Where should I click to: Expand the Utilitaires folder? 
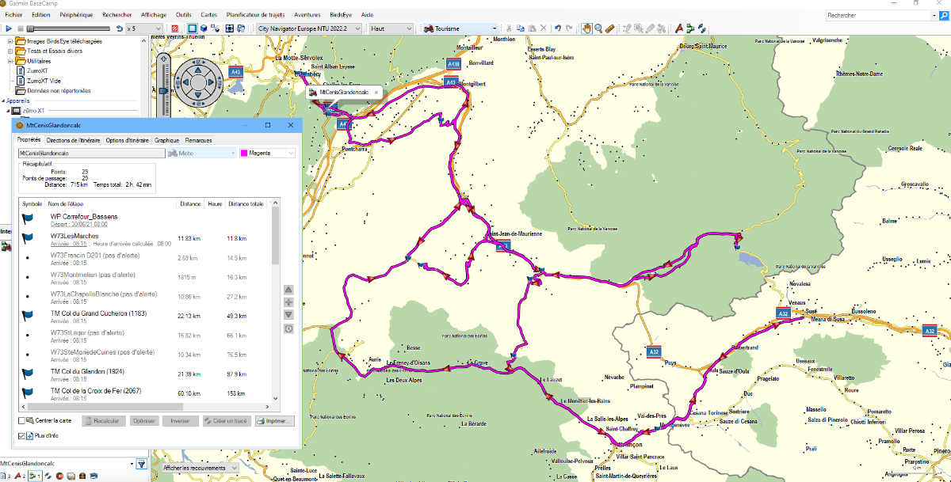(x=10, y=61)
